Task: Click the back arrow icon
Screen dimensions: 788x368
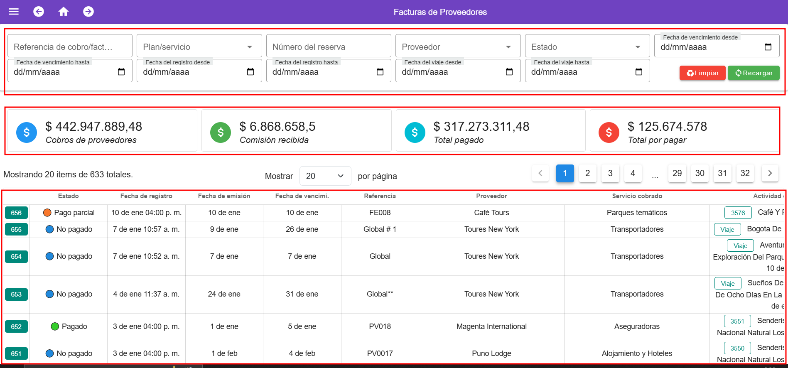Action: (39, 12)
